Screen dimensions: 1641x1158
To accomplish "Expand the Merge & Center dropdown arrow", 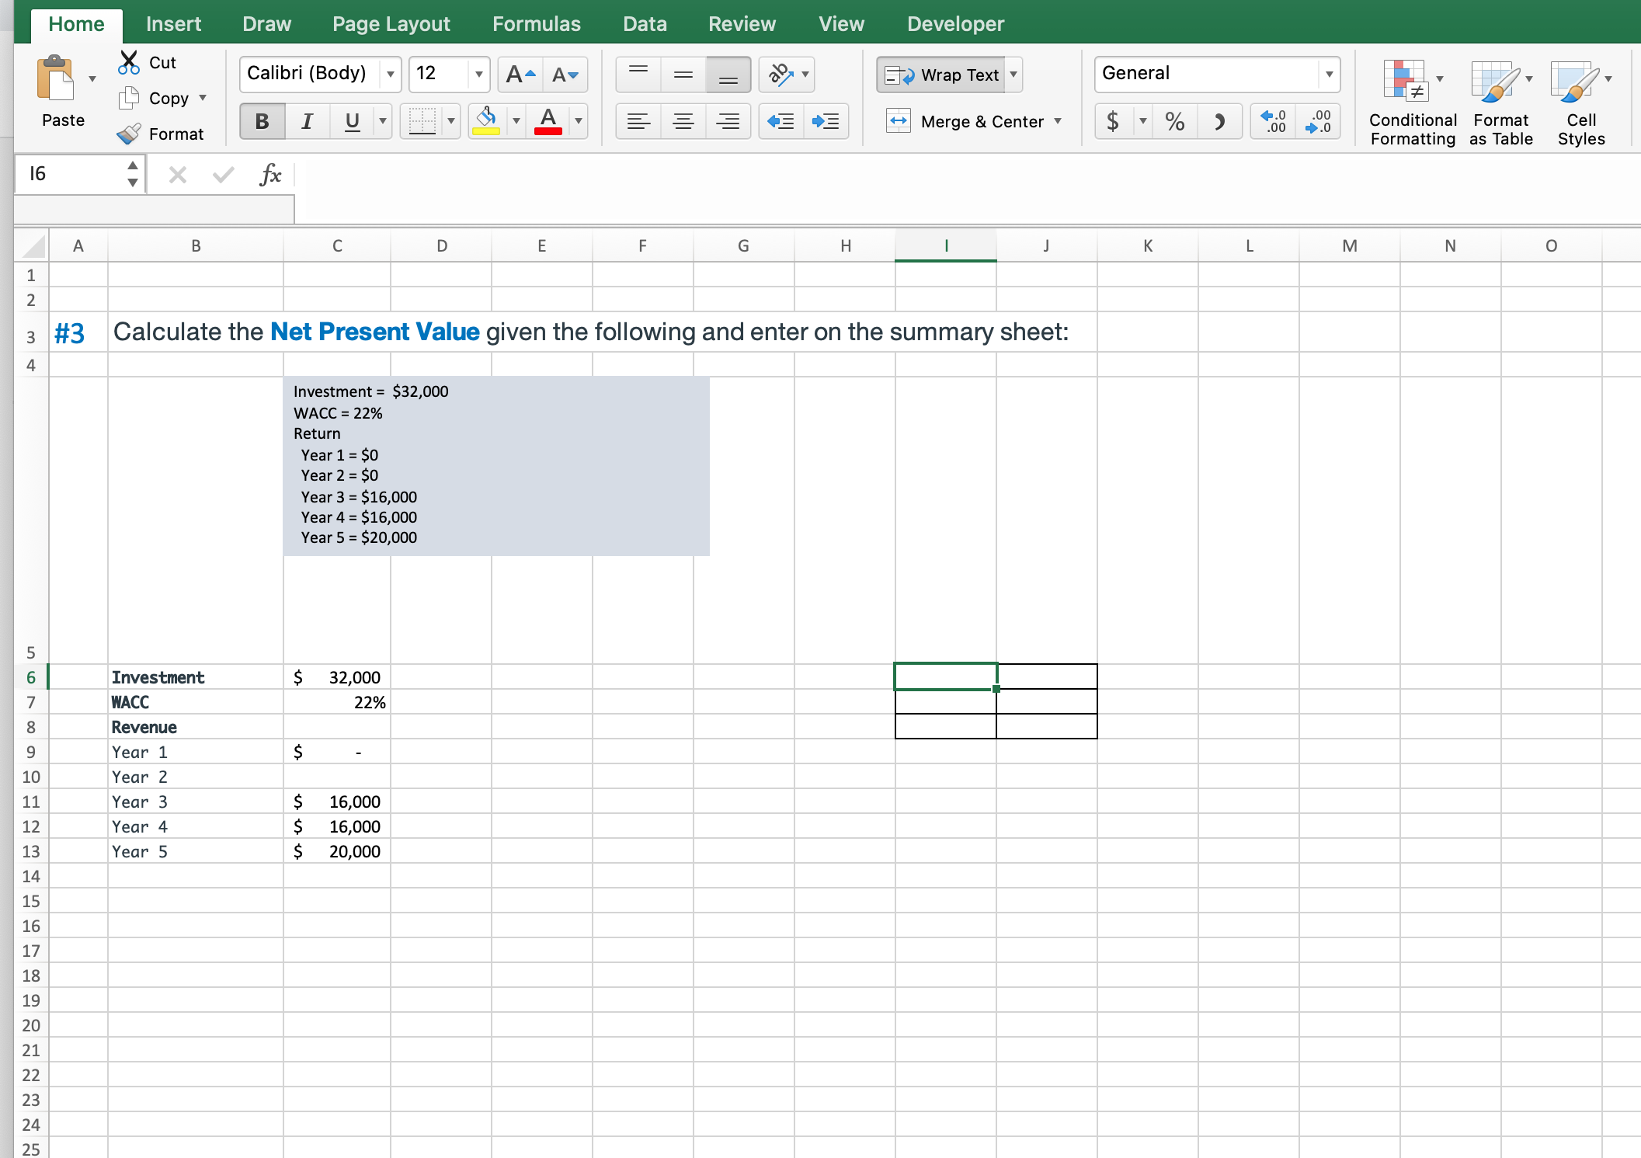I will (1058, 121).
